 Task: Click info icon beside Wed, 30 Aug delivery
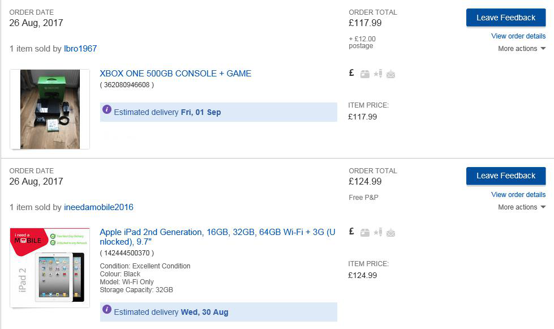107,309
